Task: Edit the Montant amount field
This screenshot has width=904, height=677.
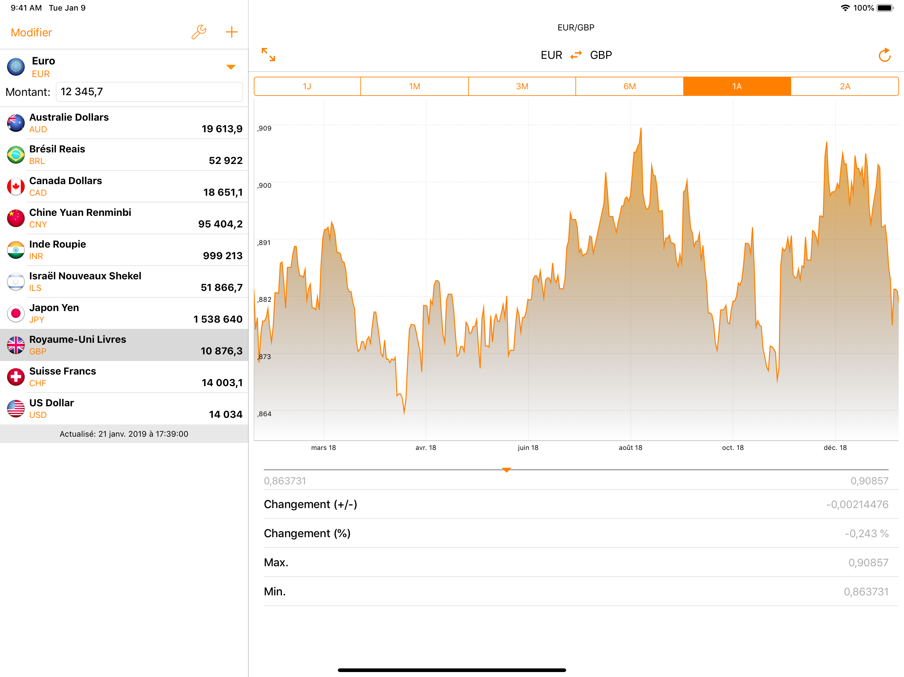Action: [149, 92]
